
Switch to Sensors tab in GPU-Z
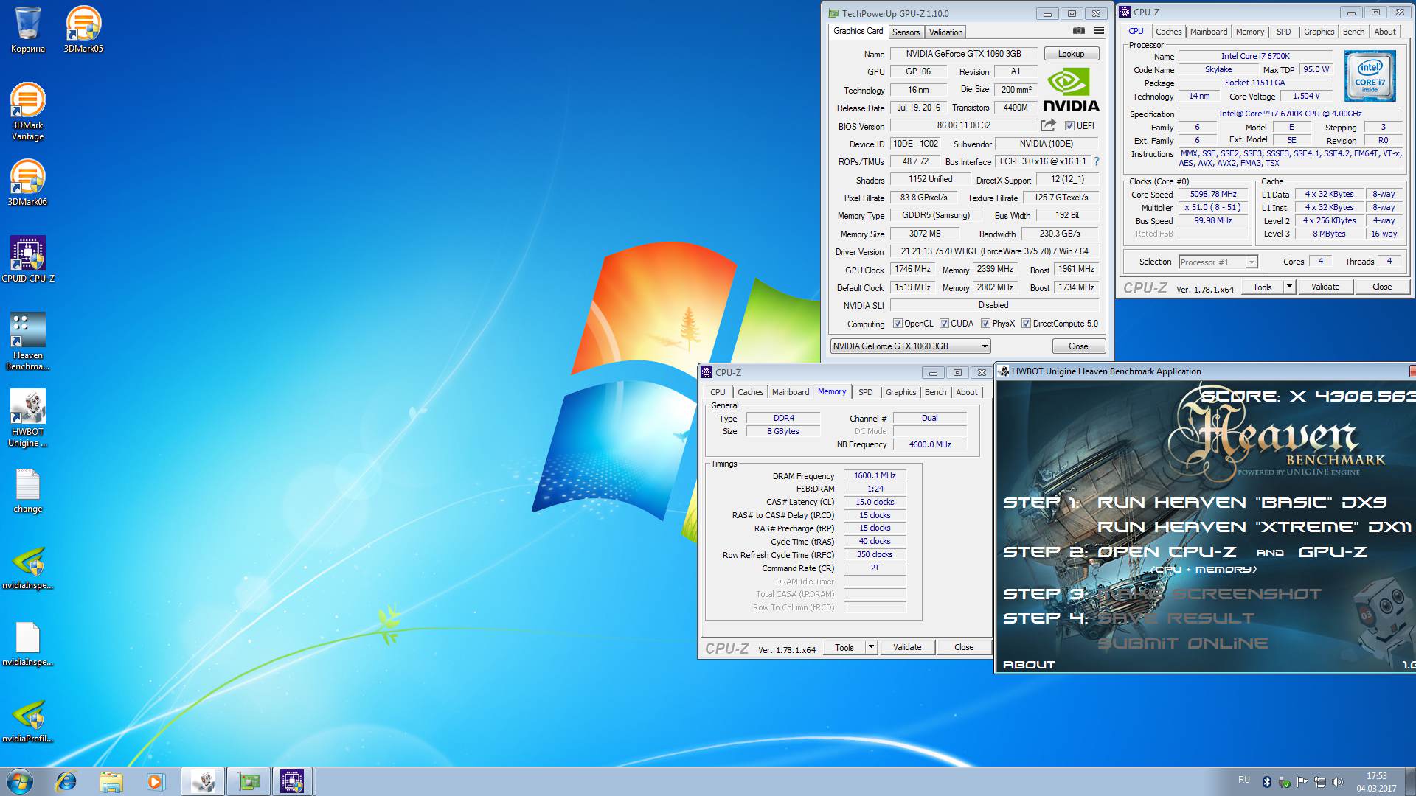tap(906, 32)
